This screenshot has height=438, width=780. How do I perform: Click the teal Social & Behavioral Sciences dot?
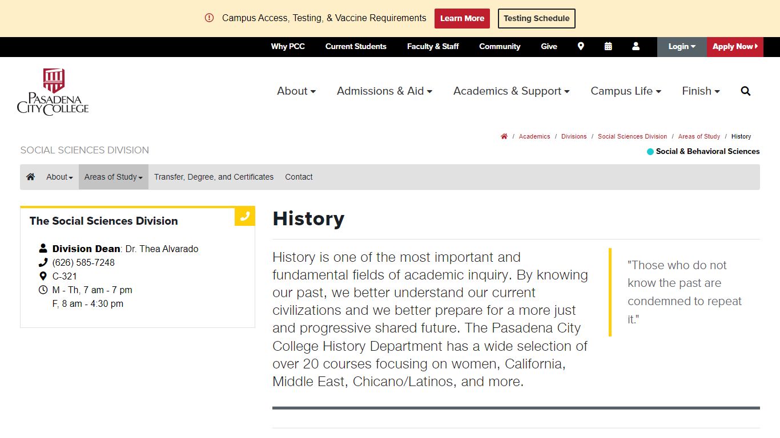coord(650,152)
